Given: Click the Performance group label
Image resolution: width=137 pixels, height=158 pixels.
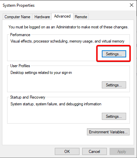Looking at the screenshot, I should click(20, 35).
